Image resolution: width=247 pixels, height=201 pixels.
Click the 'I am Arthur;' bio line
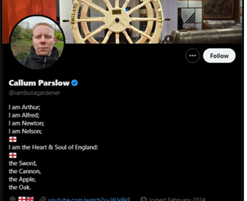(24, 107)
